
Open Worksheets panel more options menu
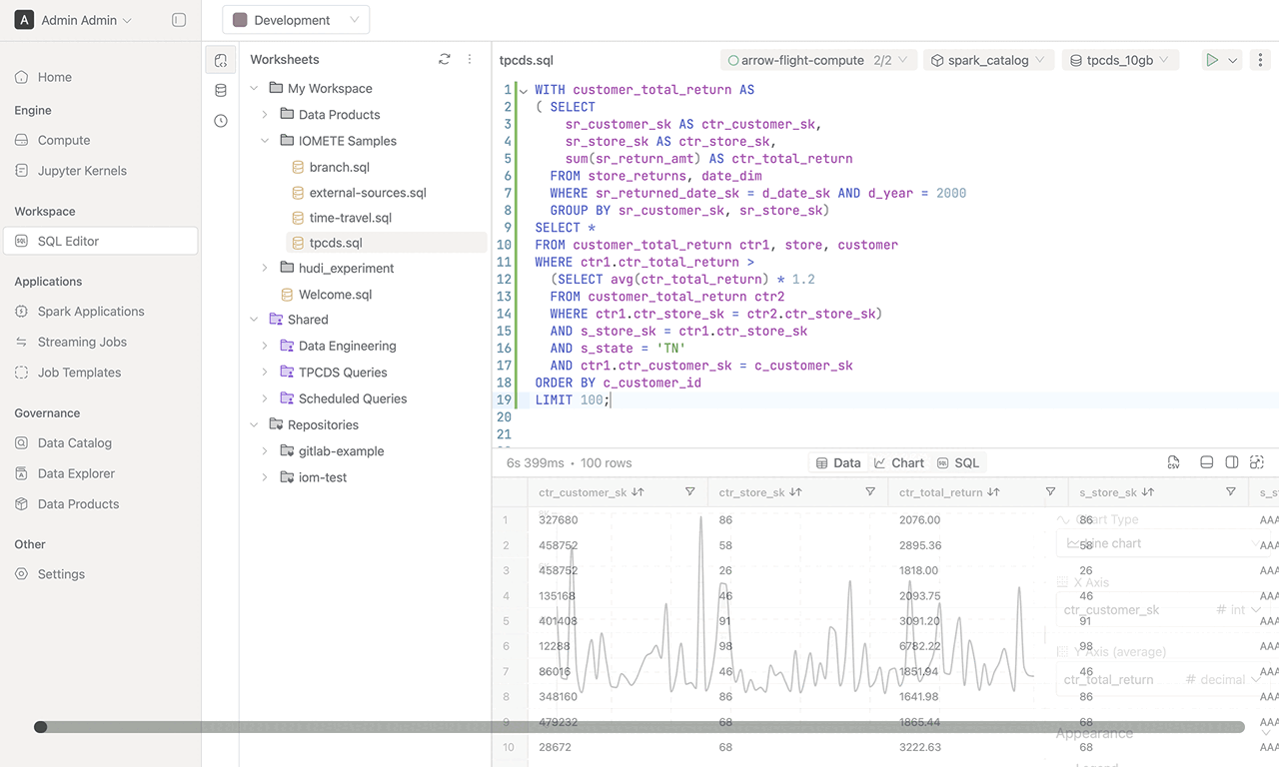coord(470,60)
